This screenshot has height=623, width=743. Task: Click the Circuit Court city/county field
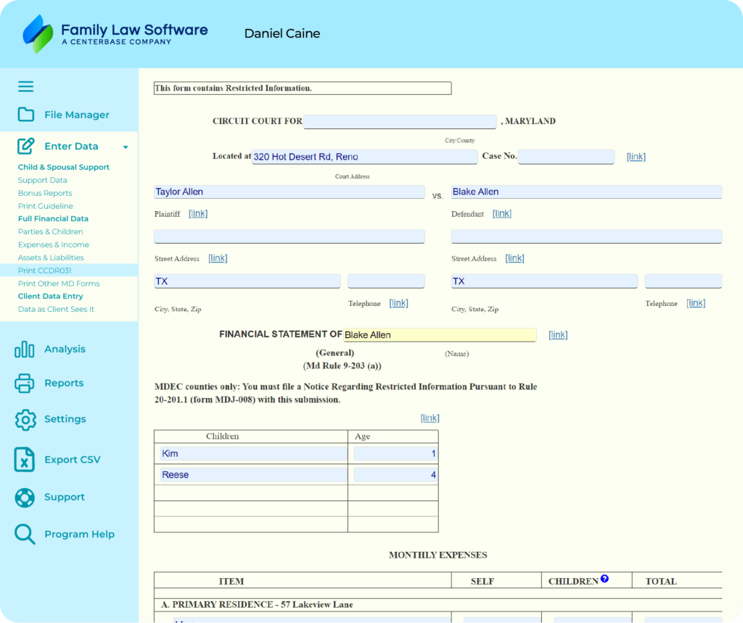[x=400, y=122]
